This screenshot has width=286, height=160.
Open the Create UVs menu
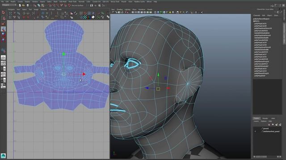pos(97,2)
